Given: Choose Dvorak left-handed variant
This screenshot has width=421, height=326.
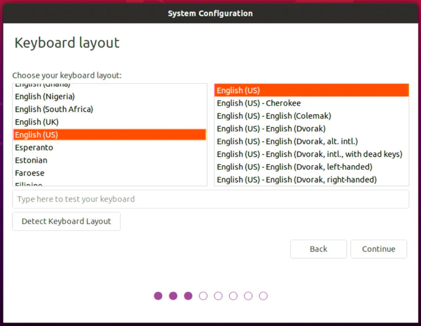Looking at the screenshot, I should (x=294, y=167).
